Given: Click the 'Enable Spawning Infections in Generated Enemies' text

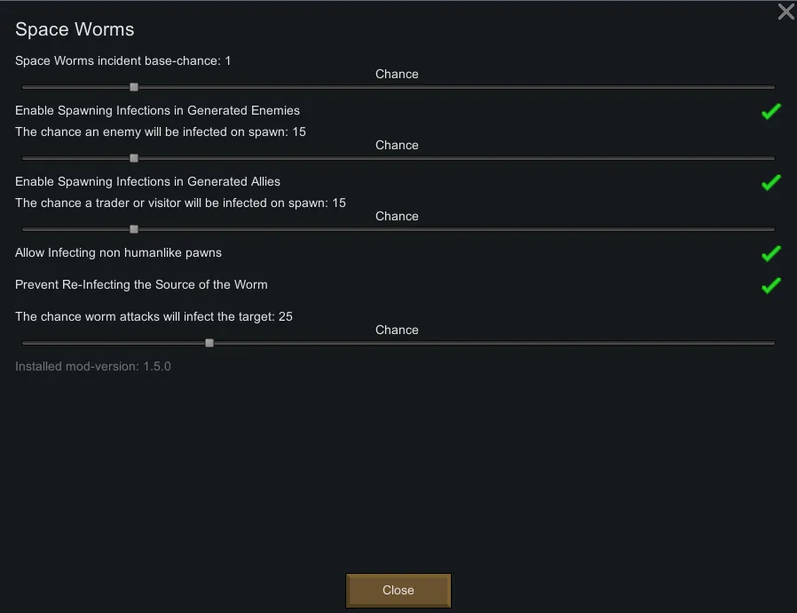Looking at the screenshot, I should pos(157,111).
